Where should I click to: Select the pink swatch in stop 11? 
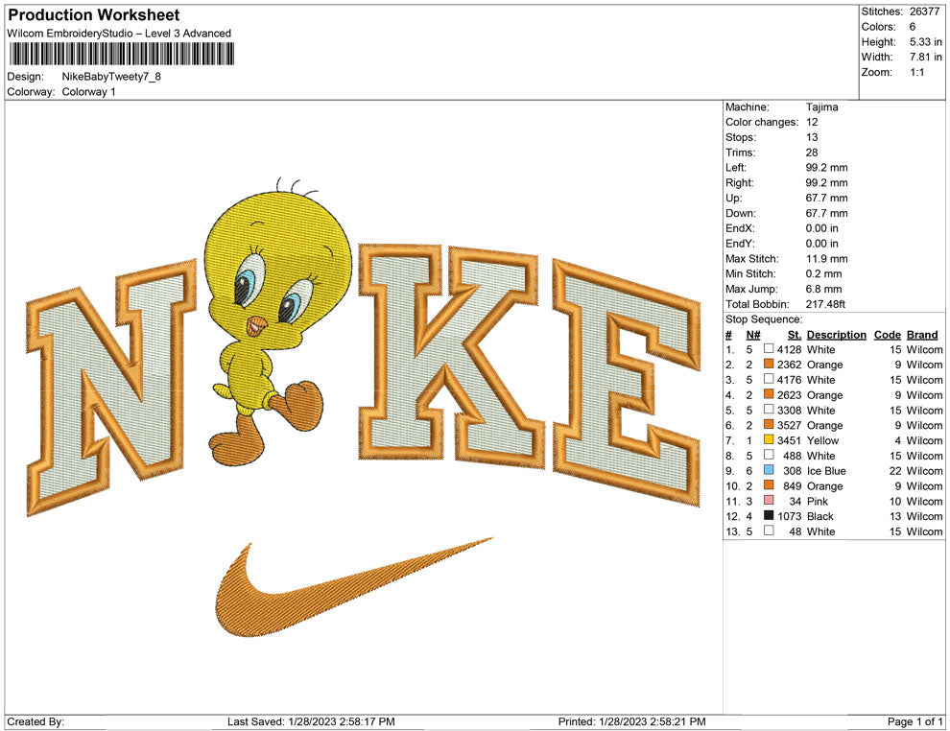tap(769, 500)
